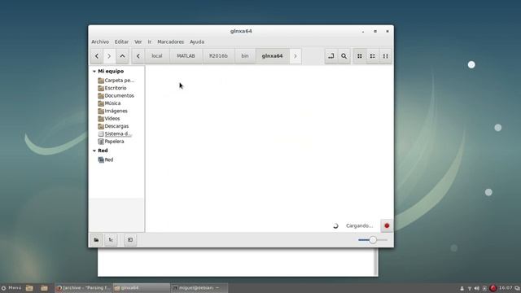Click the second folder launcher in the panel

(x=44, y=288)
